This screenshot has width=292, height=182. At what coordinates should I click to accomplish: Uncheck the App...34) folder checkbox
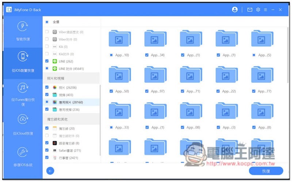tap(147, 55)
